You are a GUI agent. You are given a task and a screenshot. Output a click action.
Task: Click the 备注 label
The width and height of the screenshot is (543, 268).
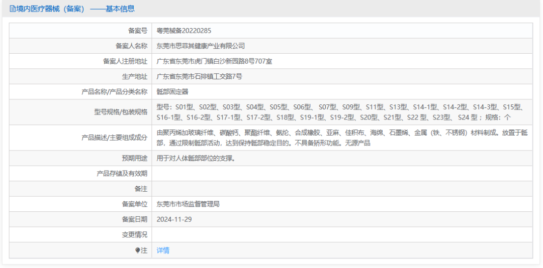click(141, 189)
